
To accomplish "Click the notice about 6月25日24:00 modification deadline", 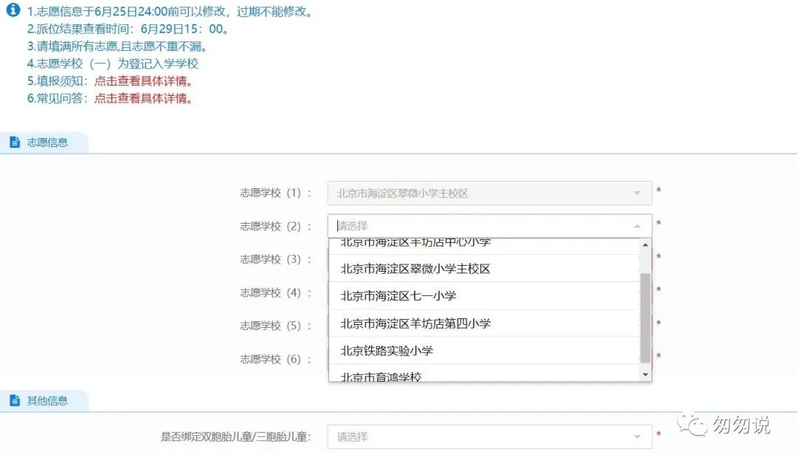I will pos(170,12).
